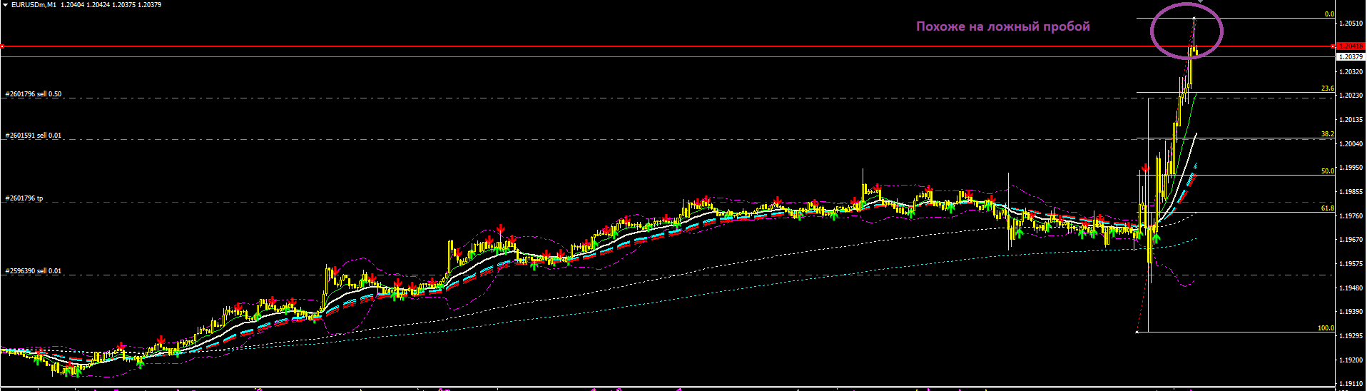Select the order label #2596390 sell 0.01

coord(34,271)
